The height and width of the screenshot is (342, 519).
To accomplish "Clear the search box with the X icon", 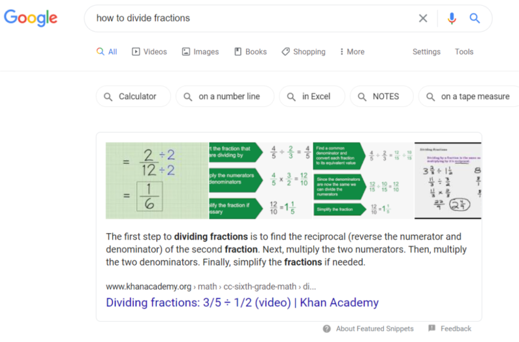I will 423,18.
